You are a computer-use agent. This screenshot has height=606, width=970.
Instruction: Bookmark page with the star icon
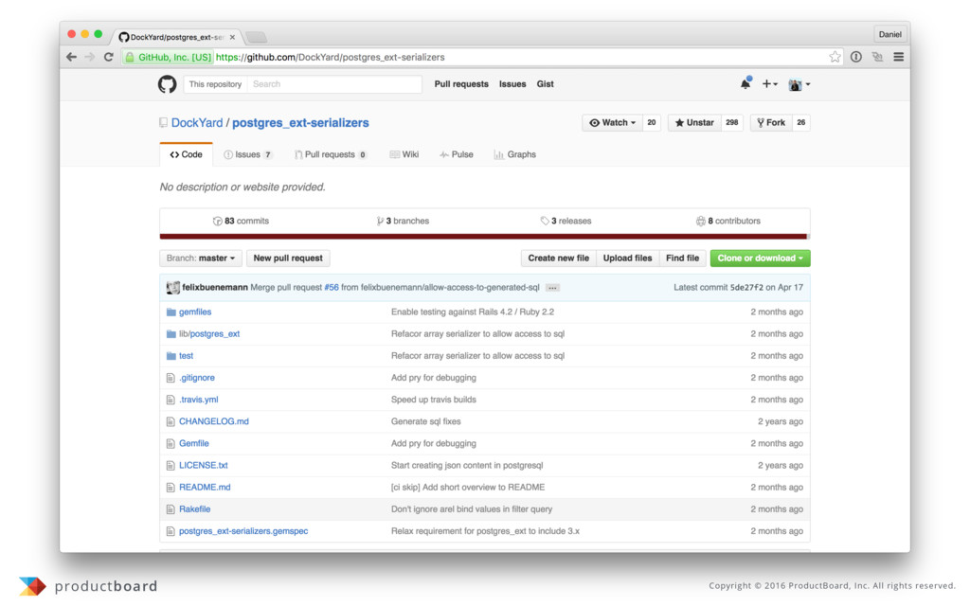[835, 57]
